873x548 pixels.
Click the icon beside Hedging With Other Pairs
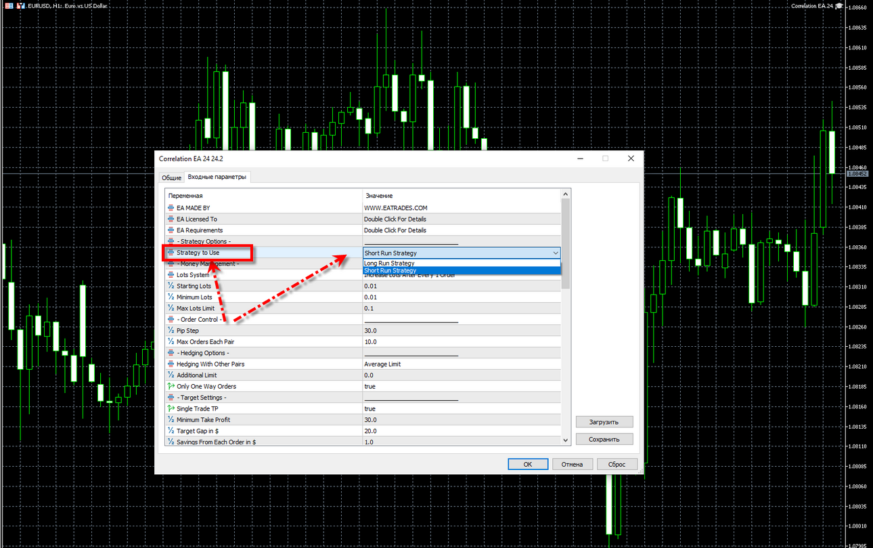pos(171,364)
